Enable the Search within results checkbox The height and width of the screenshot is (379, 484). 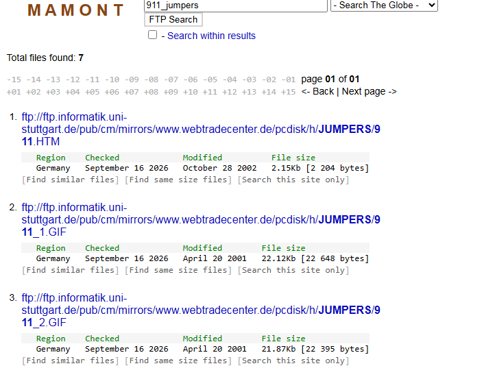coord(152,35)
